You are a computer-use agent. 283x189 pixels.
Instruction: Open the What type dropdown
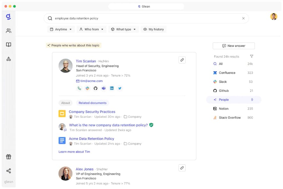[x=123, y=29]
